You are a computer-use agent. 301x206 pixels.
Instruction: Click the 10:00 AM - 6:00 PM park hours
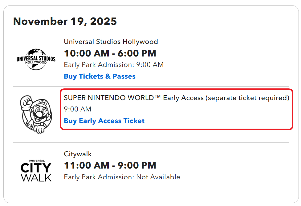110,53
